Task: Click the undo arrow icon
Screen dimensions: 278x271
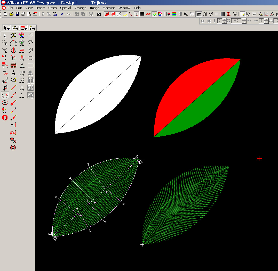Action: click(63, 14)
